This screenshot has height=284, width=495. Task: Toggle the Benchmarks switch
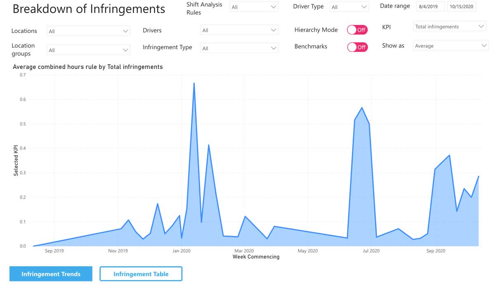[357, 47]
